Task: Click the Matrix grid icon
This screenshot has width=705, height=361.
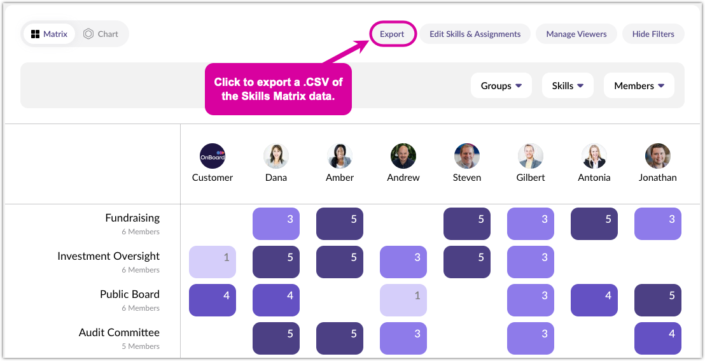Action: coord(36,34)
